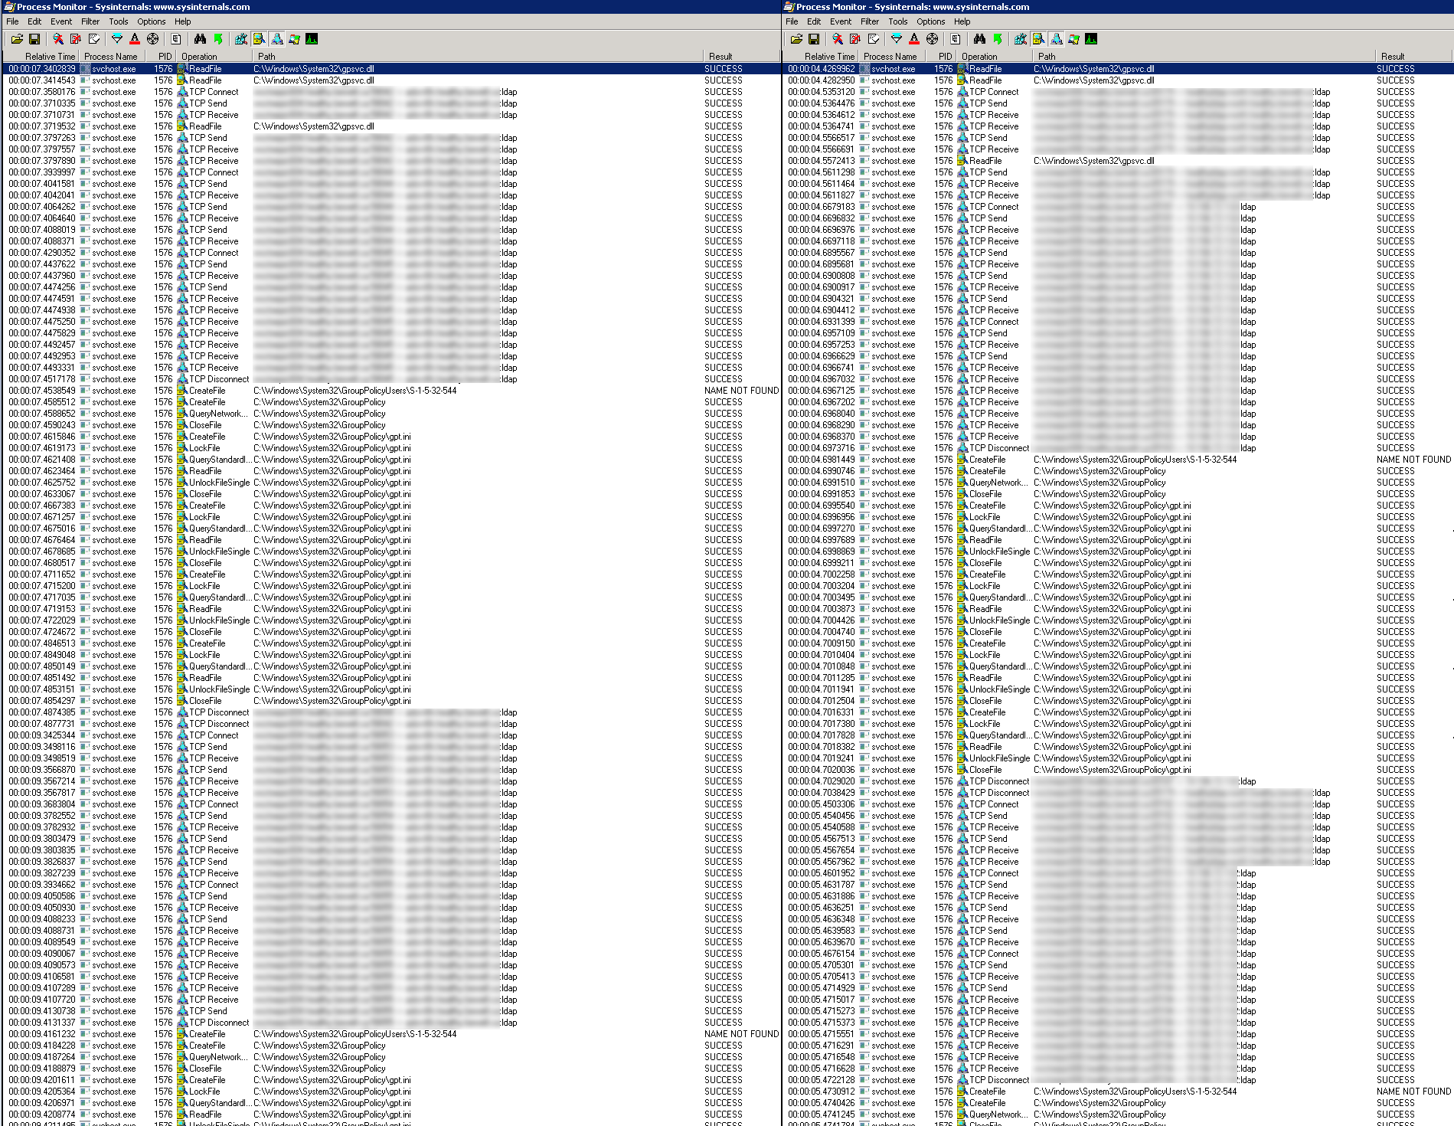Screen dimensions: 1454x1126
Task: Toggle Autoscroll icon in right window
Action: pyautogui.click(x=855, y=39)
